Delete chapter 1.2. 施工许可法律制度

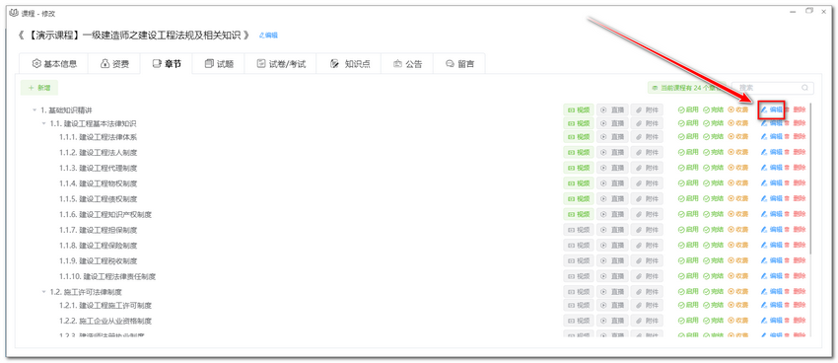pyautogui.click(x=796, y=292)
